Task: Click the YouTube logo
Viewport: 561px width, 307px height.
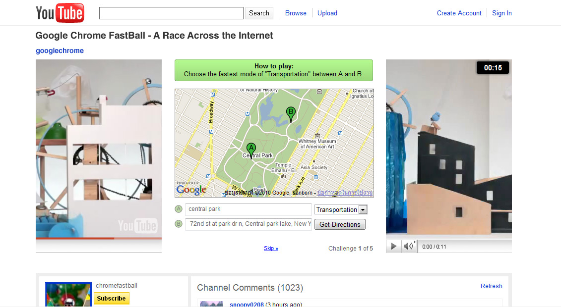Action: [60, 13]
